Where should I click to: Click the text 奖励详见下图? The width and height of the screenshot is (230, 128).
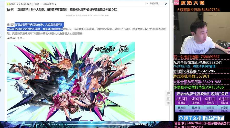[x=15, y=38]
